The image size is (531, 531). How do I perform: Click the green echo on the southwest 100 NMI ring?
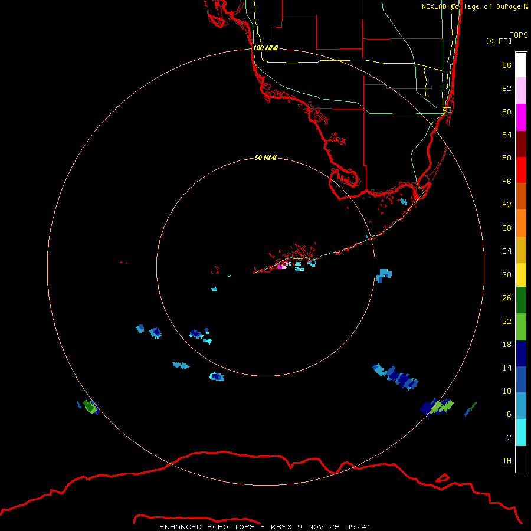click(x=90, y=407)
